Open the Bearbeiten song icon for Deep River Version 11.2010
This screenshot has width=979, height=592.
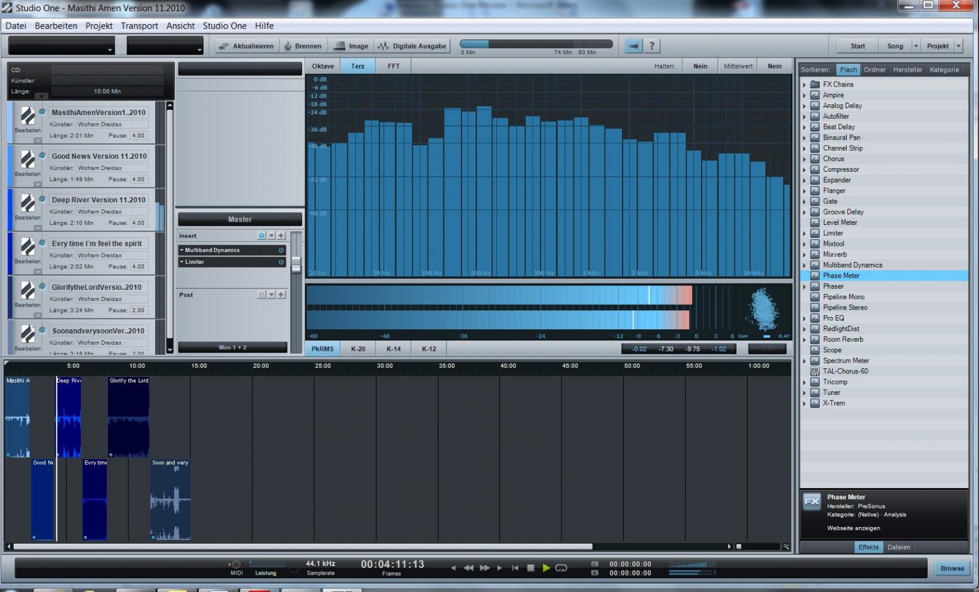[x=28, y=203]
